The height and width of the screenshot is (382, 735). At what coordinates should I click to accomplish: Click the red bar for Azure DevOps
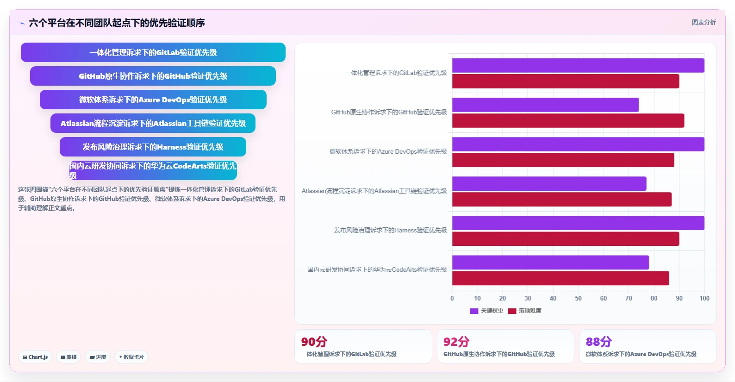pyautogui.click(x=563, y=160)
